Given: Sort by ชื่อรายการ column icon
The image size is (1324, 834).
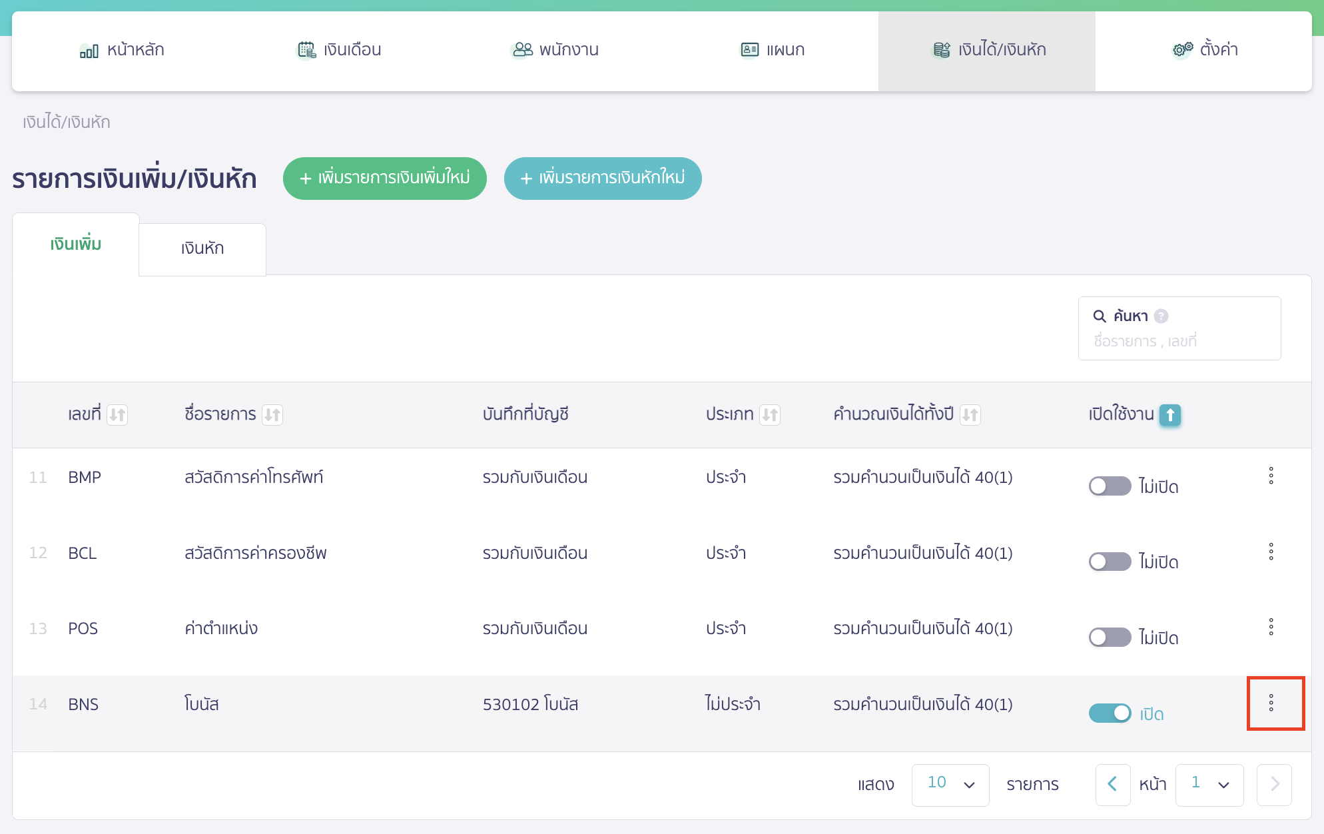Looking at the screenshot, I should [272, 415].
